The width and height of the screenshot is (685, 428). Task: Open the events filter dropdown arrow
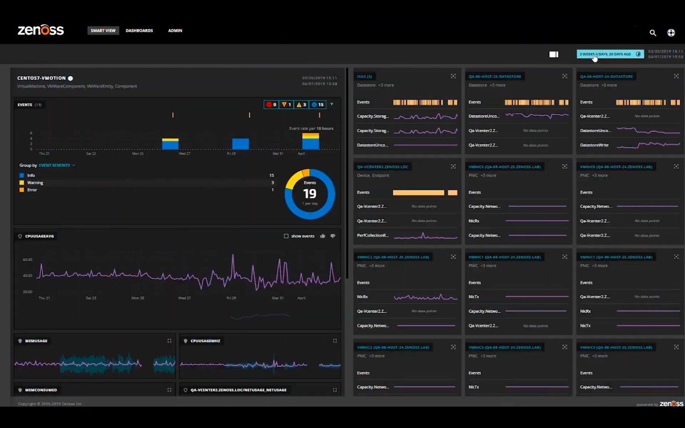[x=332, y=104]
